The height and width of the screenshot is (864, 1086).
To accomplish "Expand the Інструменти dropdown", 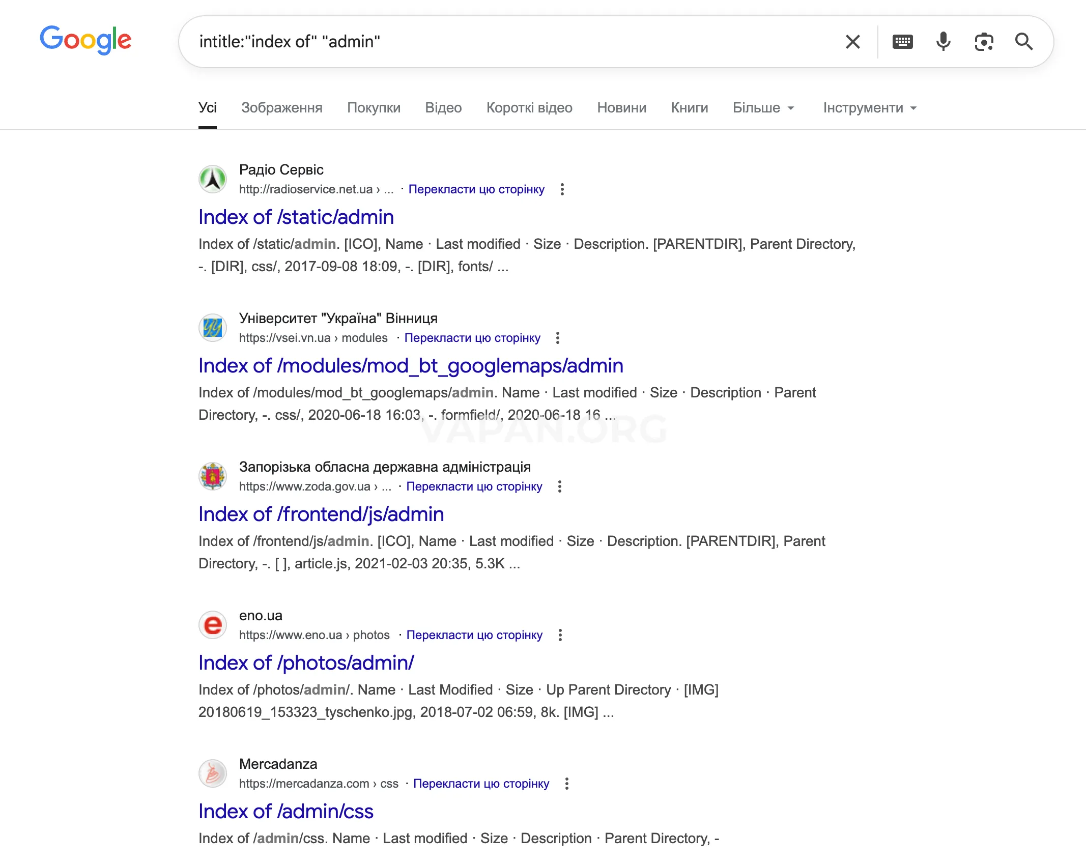I will 870,108.
